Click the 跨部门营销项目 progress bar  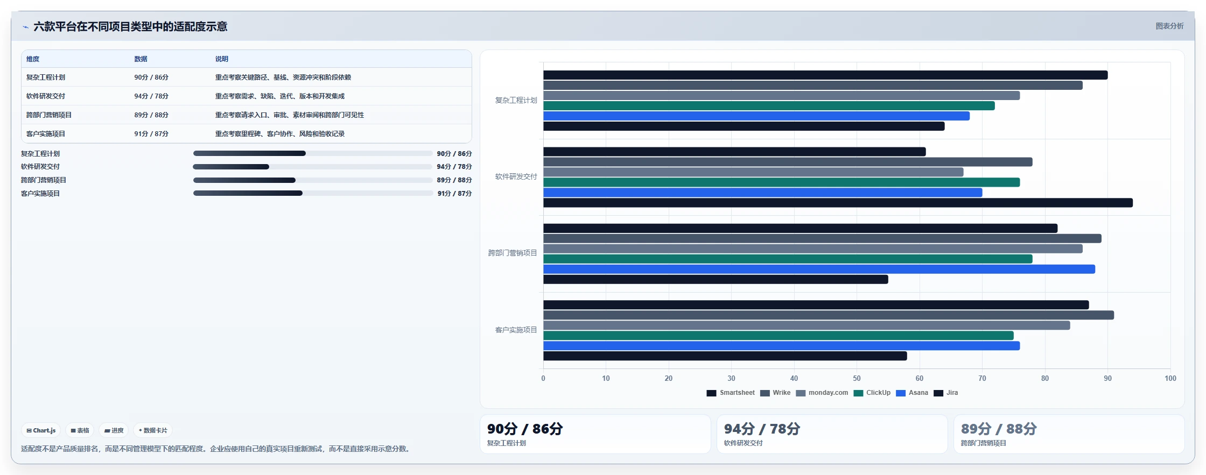[x=313, y=180]
